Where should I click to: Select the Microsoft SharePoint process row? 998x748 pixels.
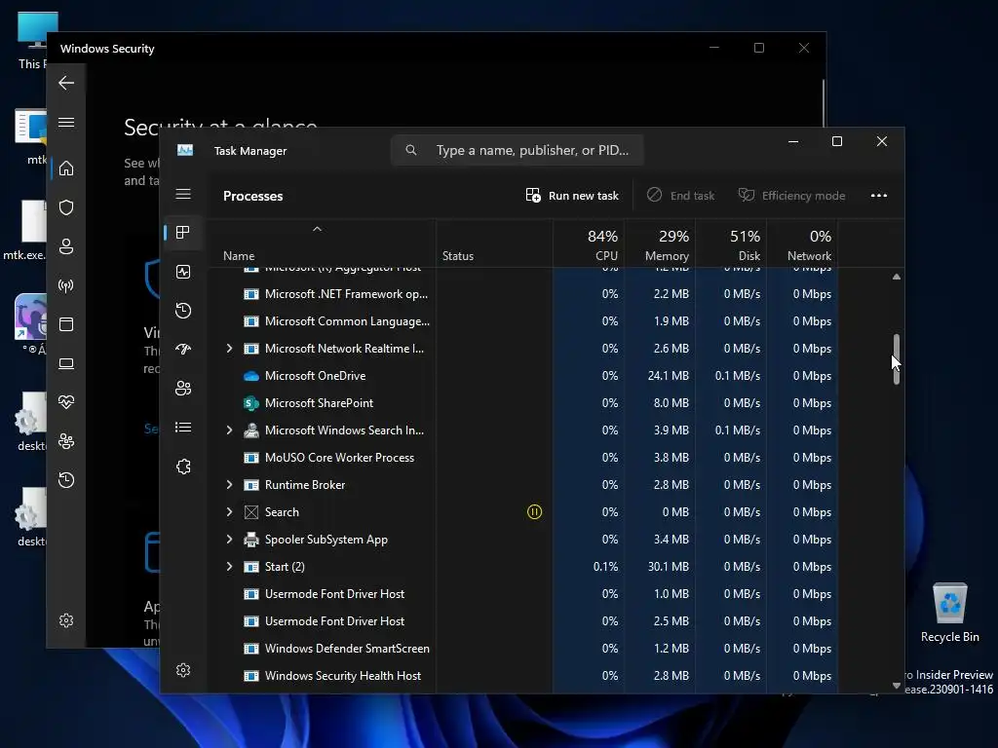click(523, 403)
